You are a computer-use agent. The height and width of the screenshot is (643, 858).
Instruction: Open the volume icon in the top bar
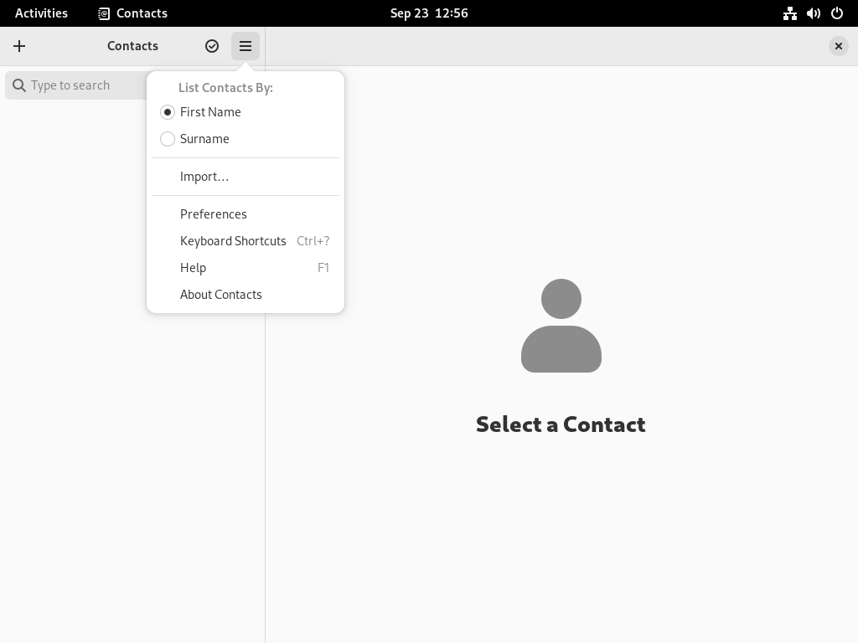click(x=813, y=13)
